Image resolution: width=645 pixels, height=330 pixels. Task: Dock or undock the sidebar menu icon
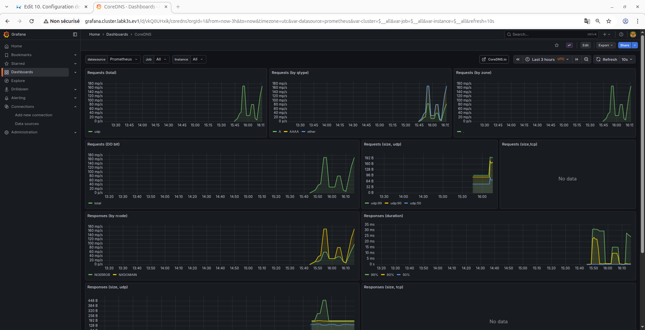point(75,34)
